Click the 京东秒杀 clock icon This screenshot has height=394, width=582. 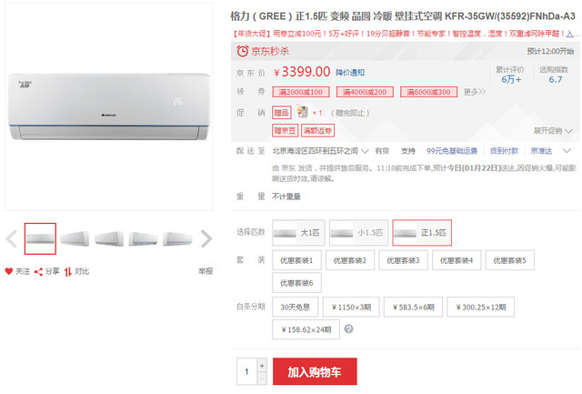click(x=243, y=52)
